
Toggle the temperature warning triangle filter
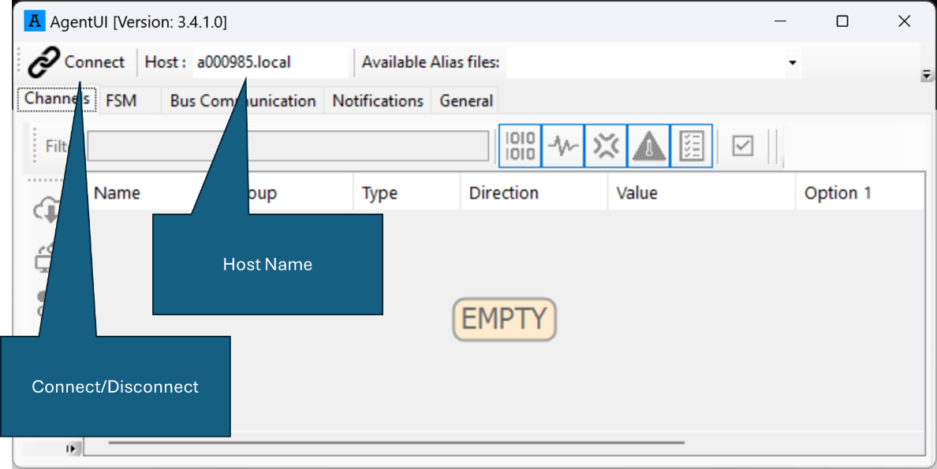648,146
